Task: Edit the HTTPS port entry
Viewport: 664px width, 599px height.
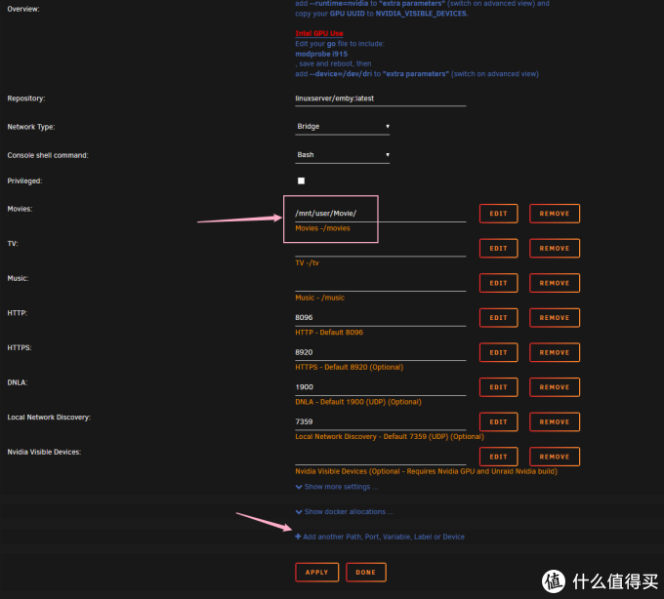Action: click(498, 352)
